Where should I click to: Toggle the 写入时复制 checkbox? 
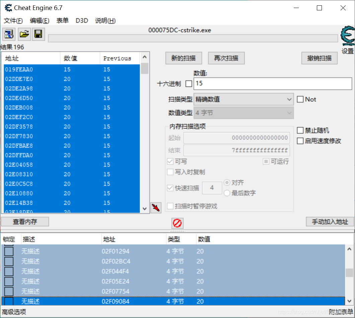tap(170, 172)
